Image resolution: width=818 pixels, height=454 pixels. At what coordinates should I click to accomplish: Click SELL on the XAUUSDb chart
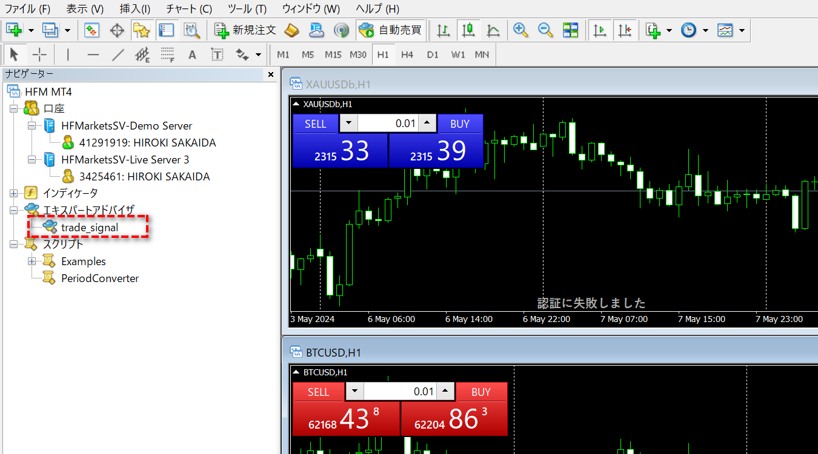[x=315, y=124]
